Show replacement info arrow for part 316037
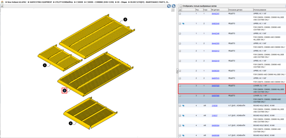 tap(183, 116)
